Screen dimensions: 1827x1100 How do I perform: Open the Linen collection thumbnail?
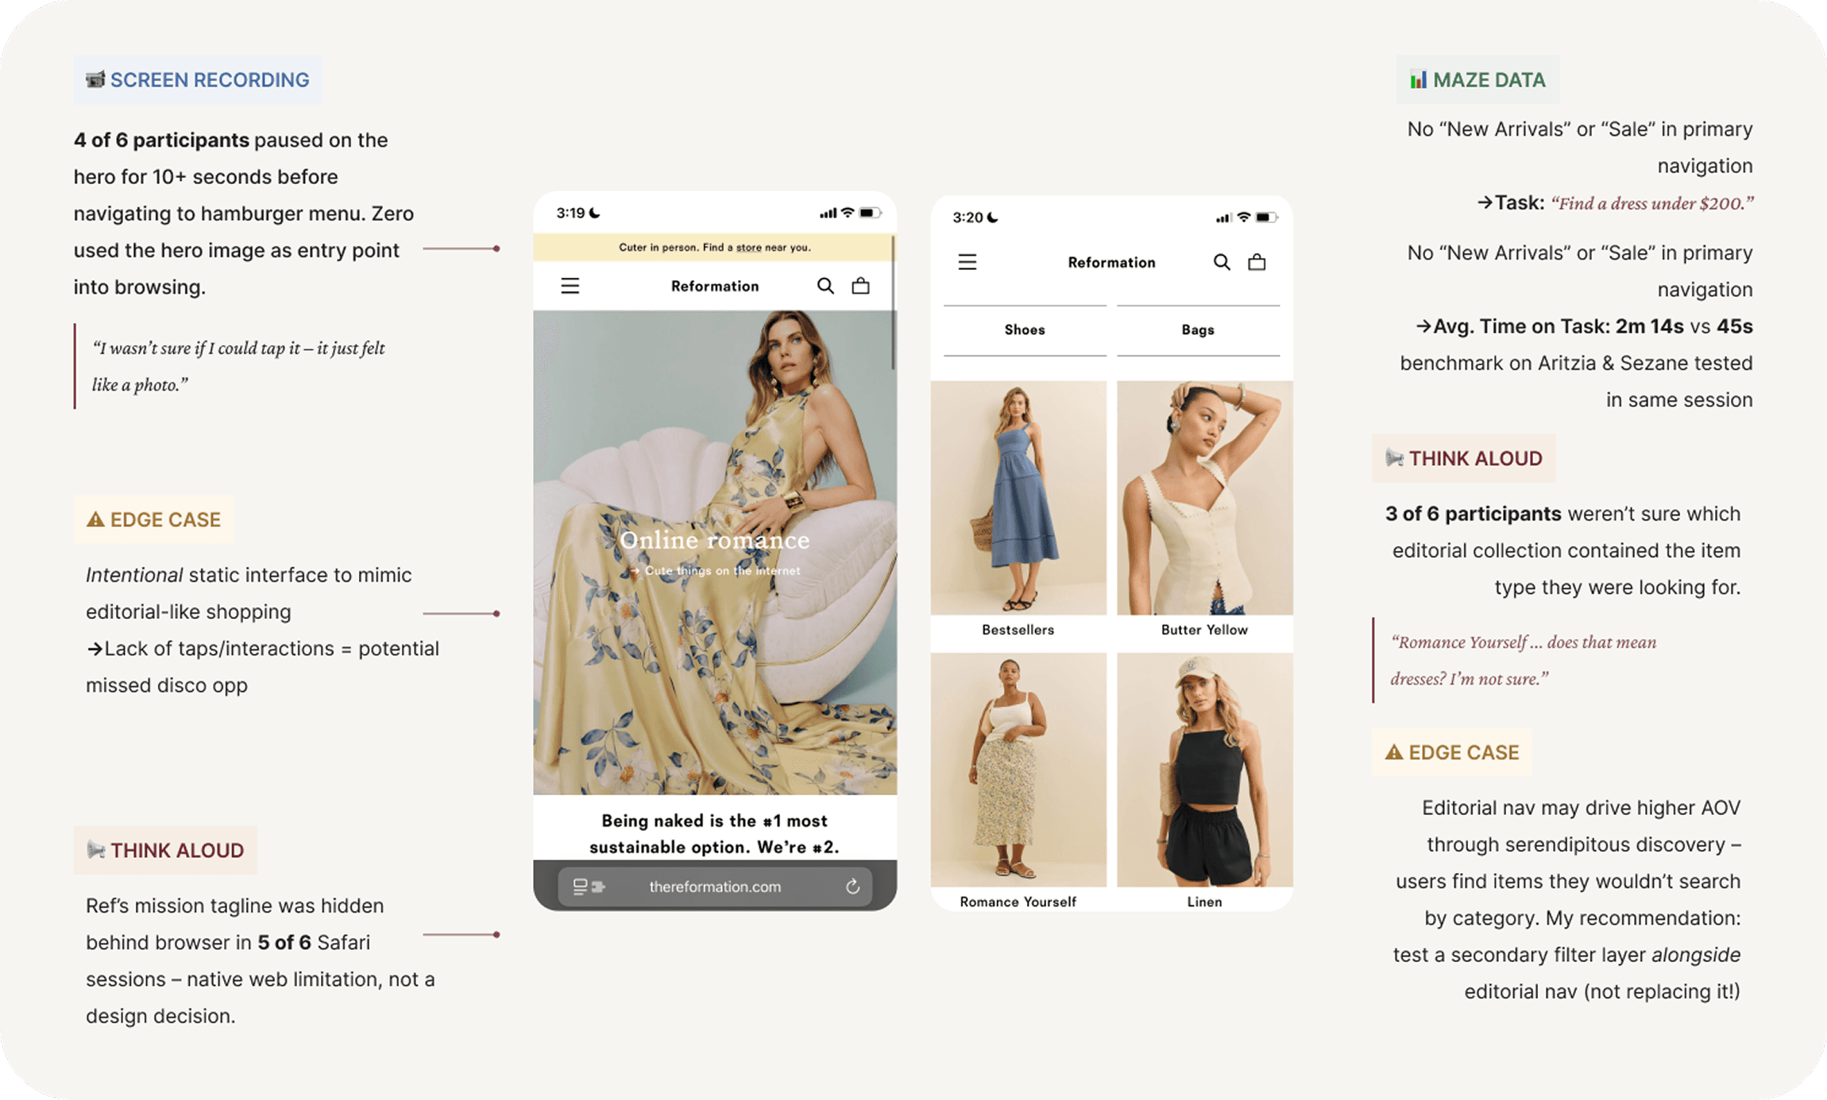(1204, 769)
